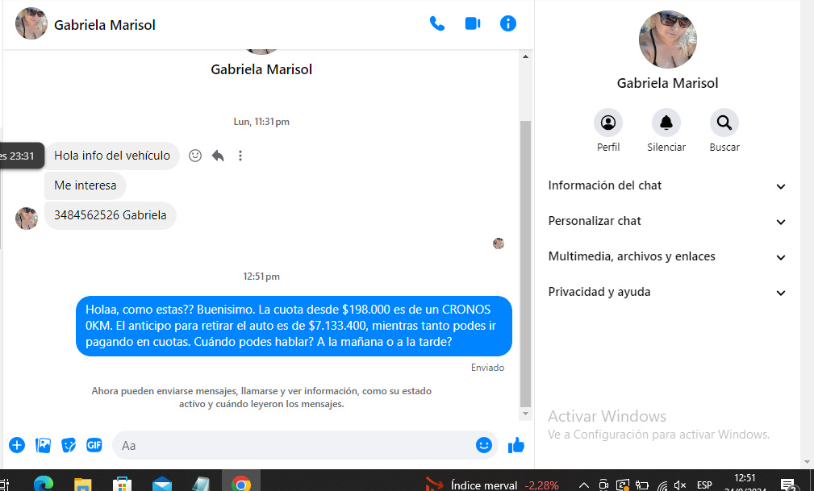814x491 pixels.
Task: Open the Windows notification center
Action: [788, 485]
